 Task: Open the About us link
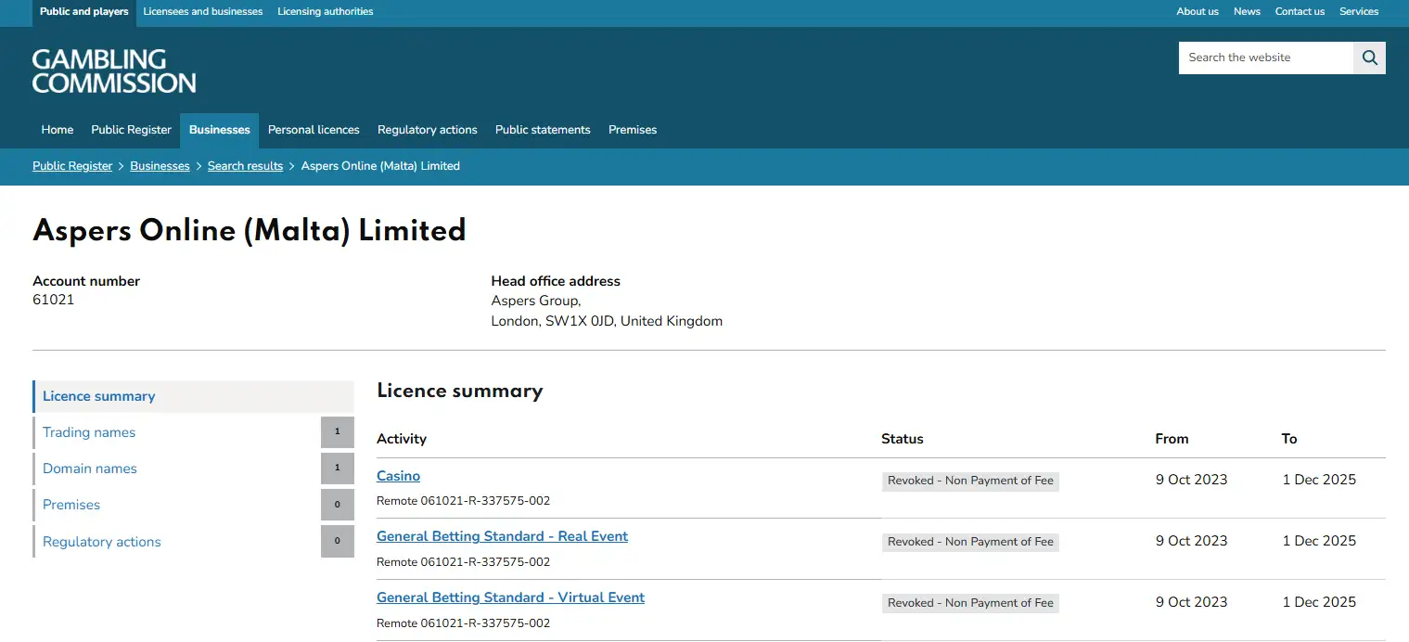(x=1198, y=12)
